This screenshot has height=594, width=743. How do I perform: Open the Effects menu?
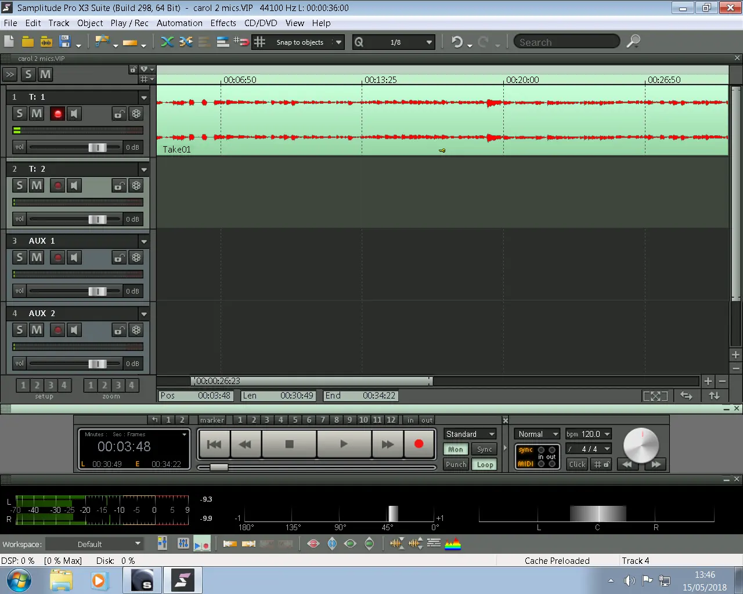coord(223,23)
